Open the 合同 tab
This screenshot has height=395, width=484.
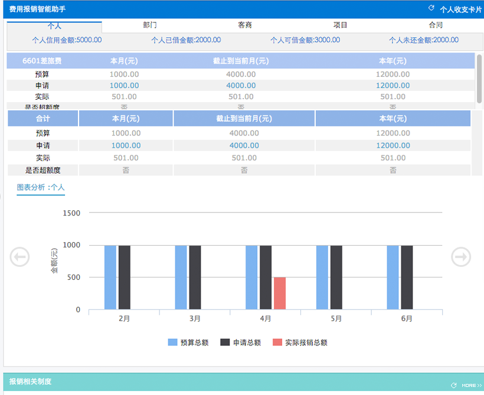(434, 25)
